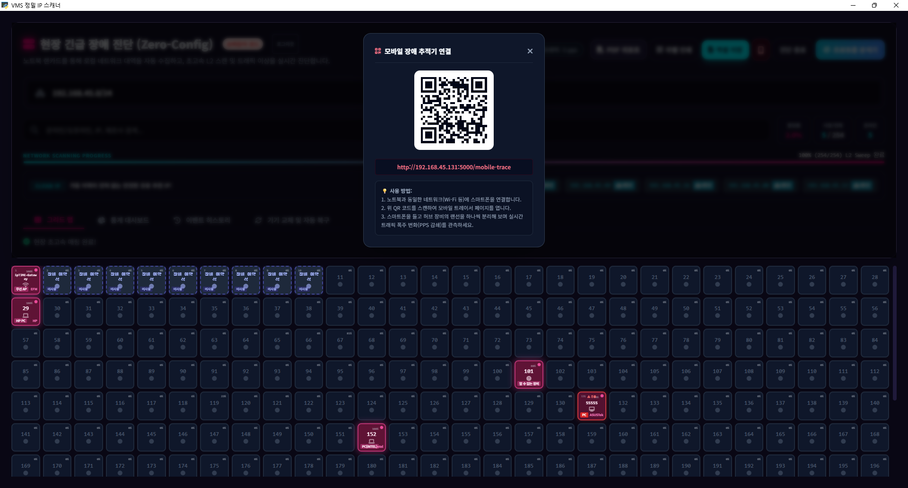Select IP cell 45
The height and width of the screenshot is (488, 908).
click(529, 312)
